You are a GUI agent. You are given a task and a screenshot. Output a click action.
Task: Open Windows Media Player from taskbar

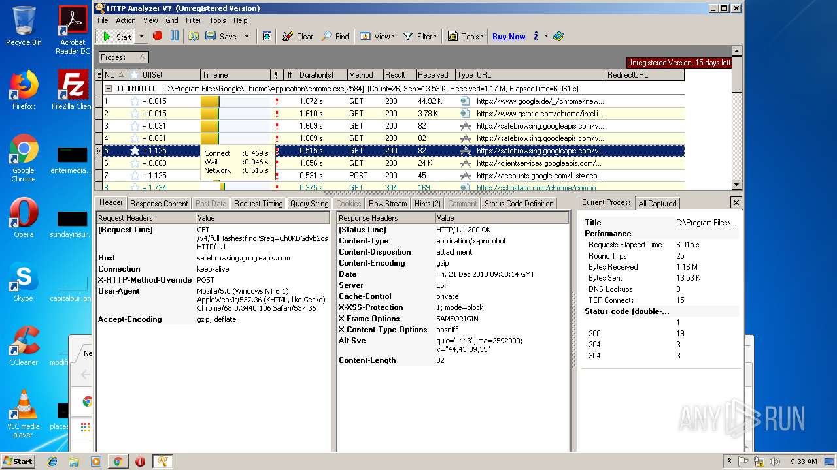(x=95, y=462)
